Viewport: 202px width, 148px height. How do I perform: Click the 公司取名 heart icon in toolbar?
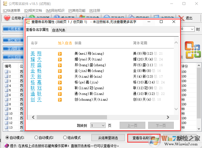(7, 18)
